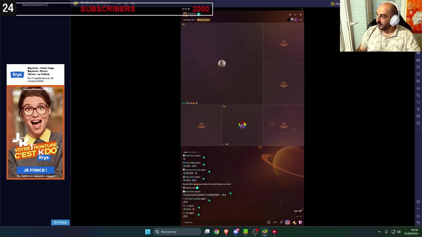Open the viewer count showing 262

tap(301, 20)
